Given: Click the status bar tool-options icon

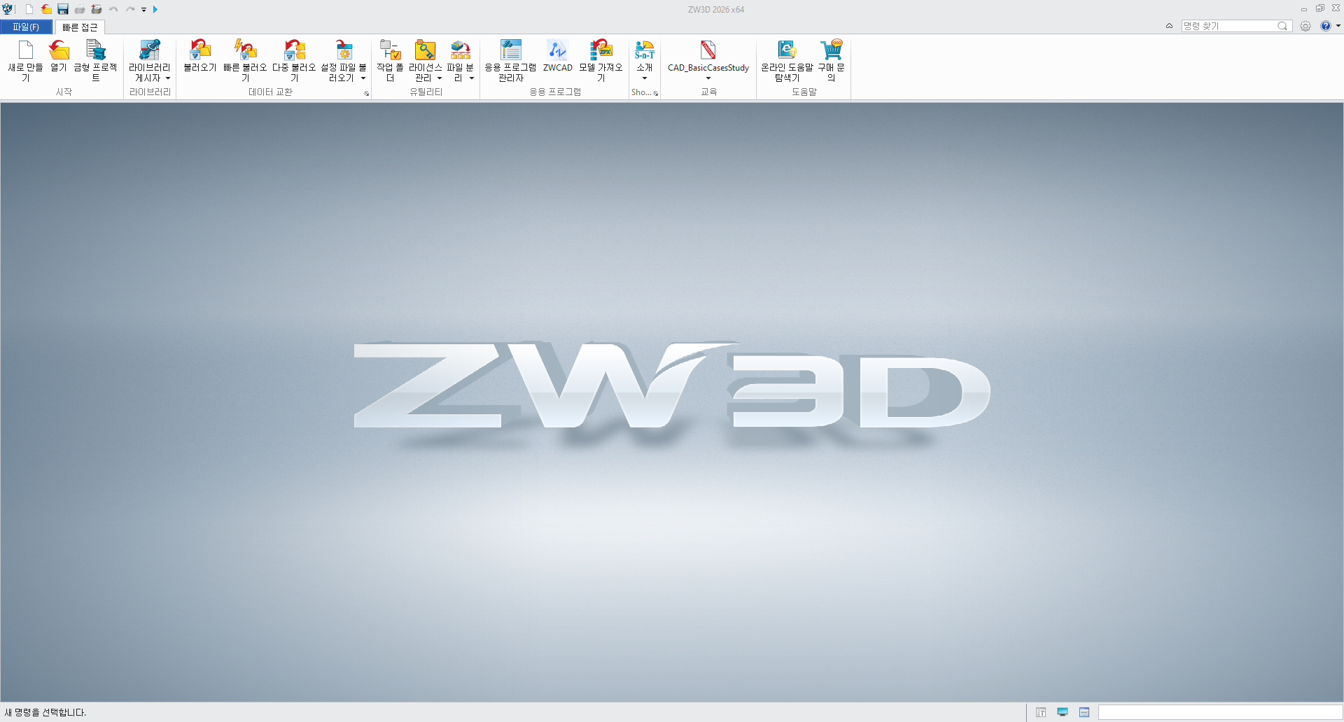Looking at the screenshot, I should (1041, 712).
